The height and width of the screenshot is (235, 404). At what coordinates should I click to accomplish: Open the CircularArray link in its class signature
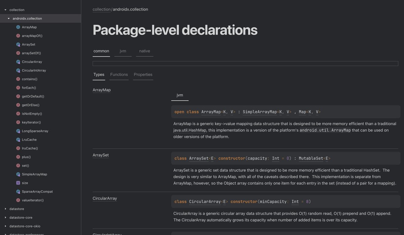pos(205,201)
